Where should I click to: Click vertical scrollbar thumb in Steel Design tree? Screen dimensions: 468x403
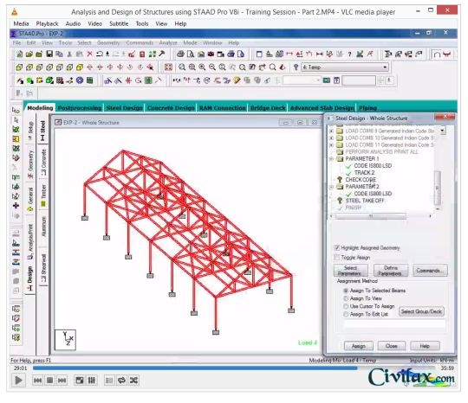(438, 189)
